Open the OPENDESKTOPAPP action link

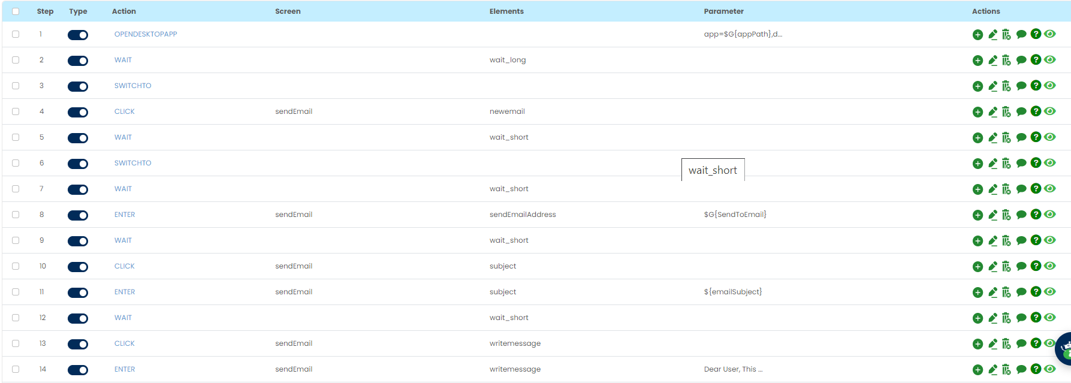[x=146, y=34]
